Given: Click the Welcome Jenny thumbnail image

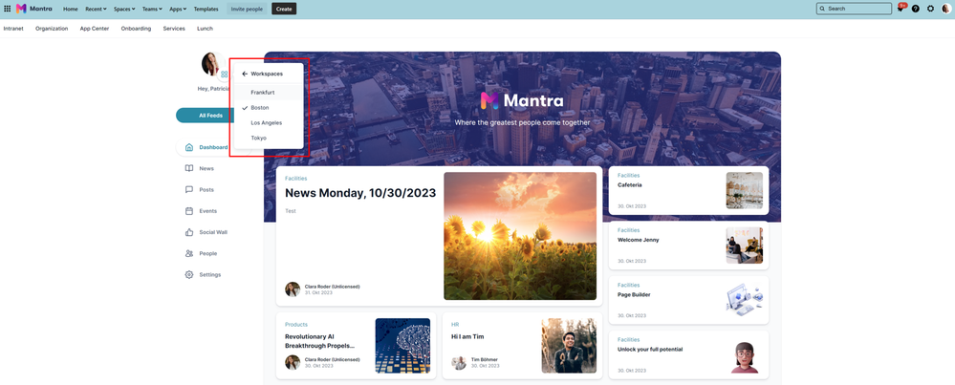Looking at the screenshot, I should pos(745,246).
